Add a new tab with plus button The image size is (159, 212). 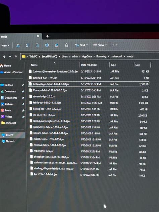pos(47,36)
